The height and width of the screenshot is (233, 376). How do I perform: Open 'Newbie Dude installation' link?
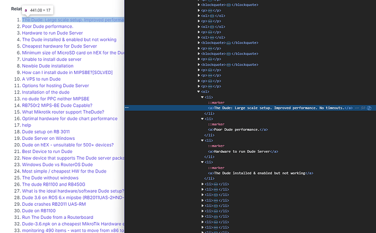pos(48,66)
